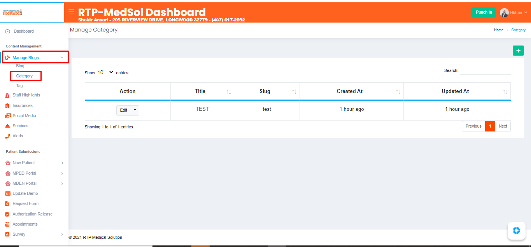
Task: Click the RTP Medical Solution logo
Action: [13, 12]
